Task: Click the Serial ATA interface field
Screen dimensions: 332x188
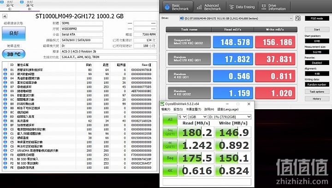Action: pyautogui.click(x=82, y=34)
